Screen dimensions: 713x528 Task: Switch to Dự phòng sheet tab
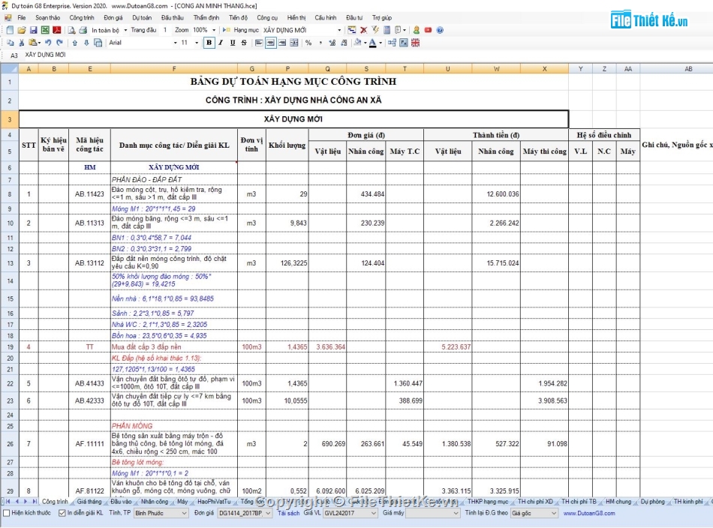click(652, 502)
